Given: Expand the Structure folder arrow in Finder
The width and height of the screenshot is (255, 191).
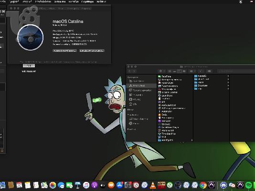Looking at the screenshot, I should coord(228,85).
